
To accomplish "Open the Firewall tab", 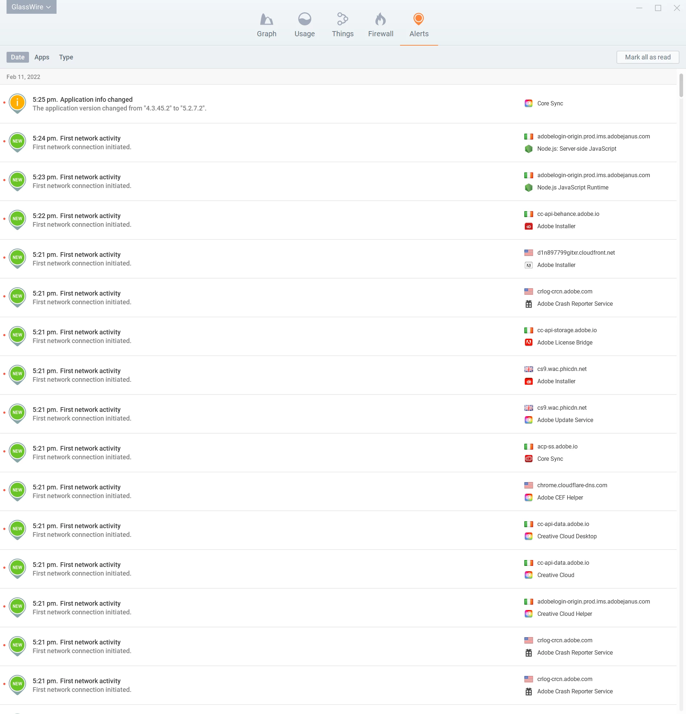I will tap(381, 25).
